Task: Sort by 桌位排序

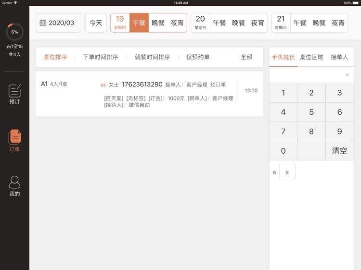Action: pyautogui.click(x=55, y=57)
